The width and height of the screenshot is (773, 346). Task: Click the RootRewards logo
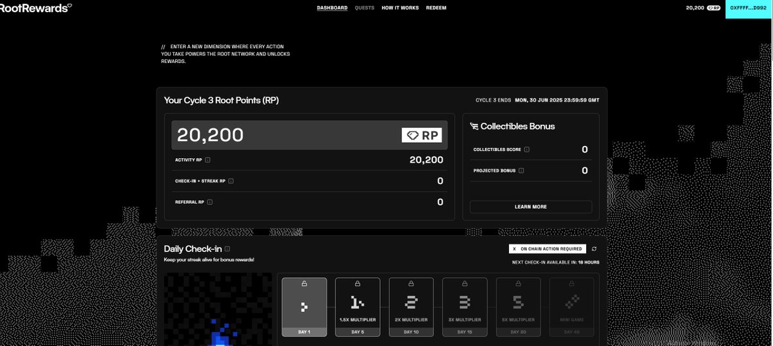(35, 7)
